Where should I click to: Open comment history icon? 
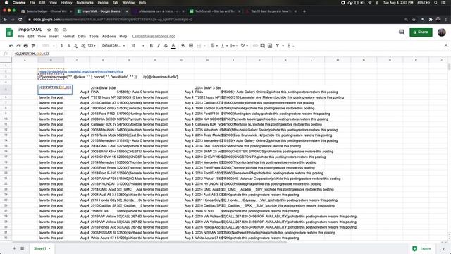[402, 32]
